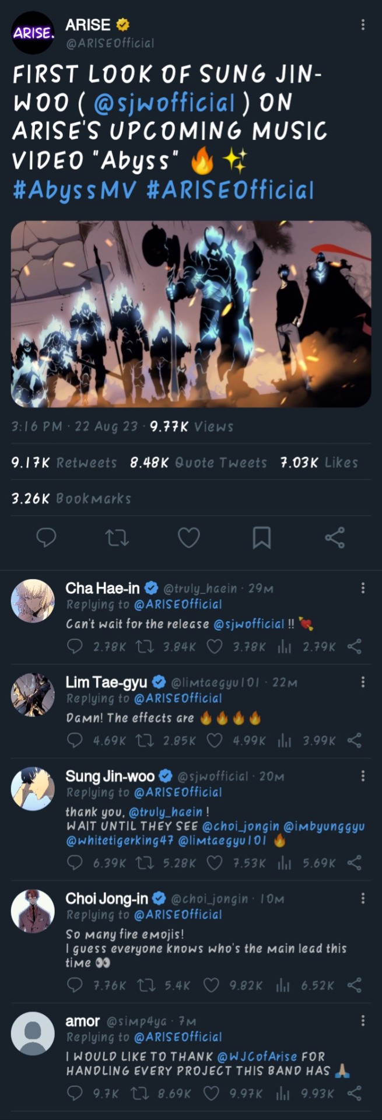
Task: Share the main ARISE tweet
Action: pyautogui.click(x=334, y=537)
